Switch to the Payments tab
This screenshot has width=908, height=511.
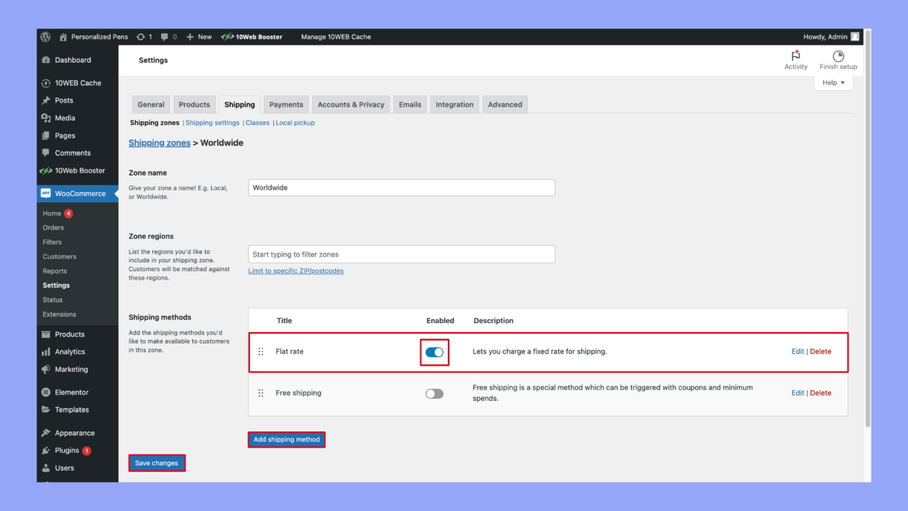[286, 104]
